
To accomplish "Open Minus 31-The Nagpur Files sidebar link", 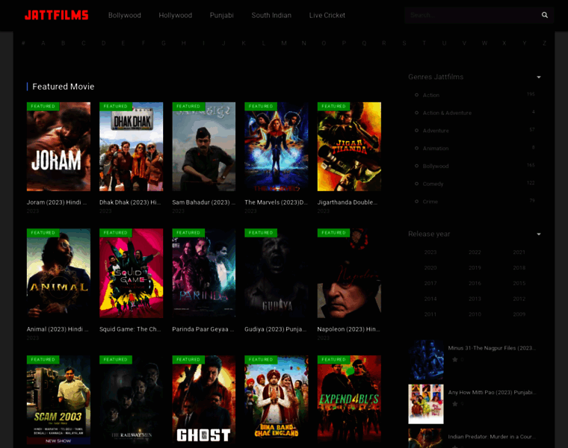I will [492, 348].
